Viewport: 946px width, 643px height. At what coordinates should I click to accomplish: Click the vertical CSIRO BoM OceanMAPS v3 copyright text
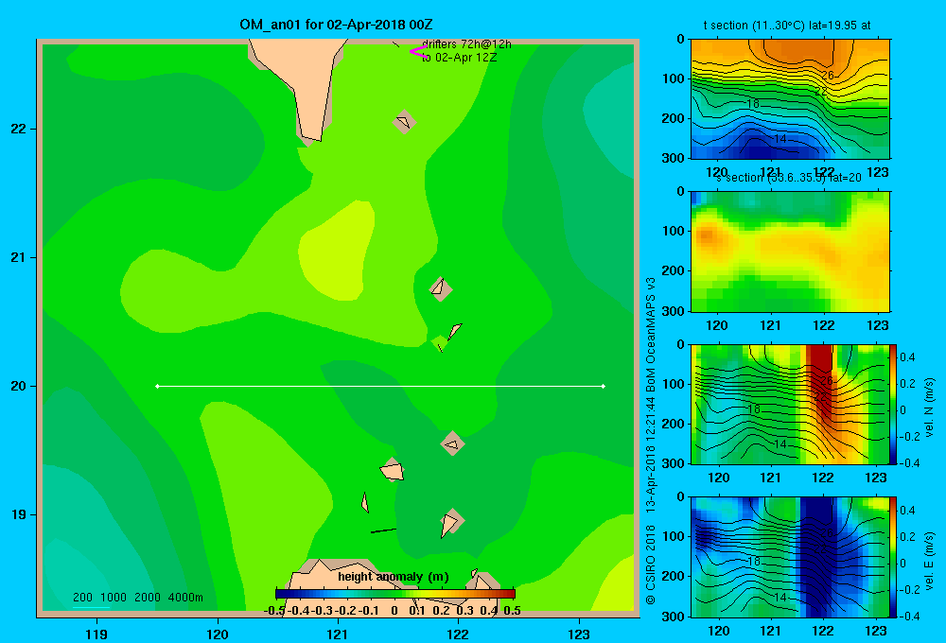point(651,441)
